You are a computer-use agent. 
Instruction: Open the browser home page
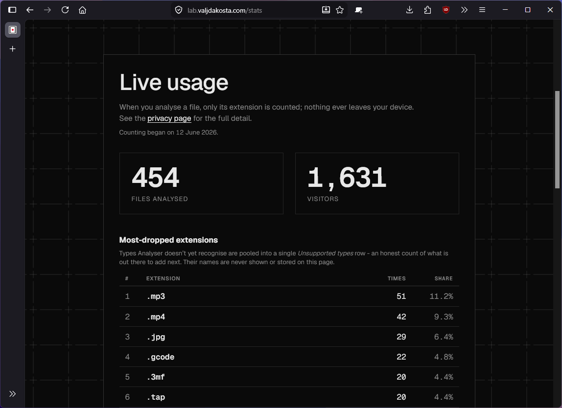tap(82, 10)
